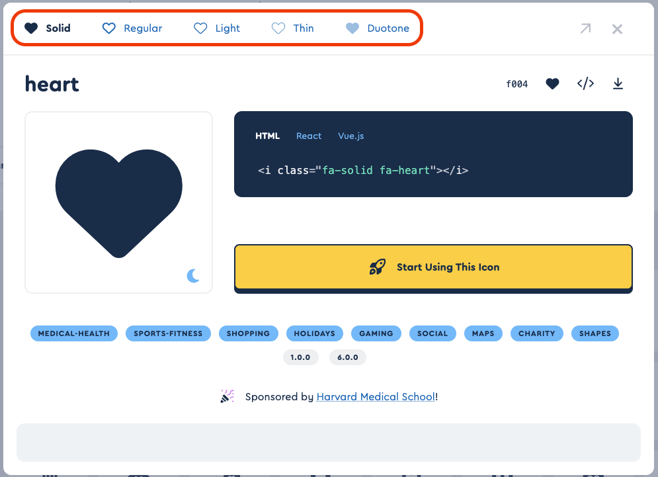Switch to the Regular heart style
The height and width of the screenshot is (477, 658).
tap(132, 28)
